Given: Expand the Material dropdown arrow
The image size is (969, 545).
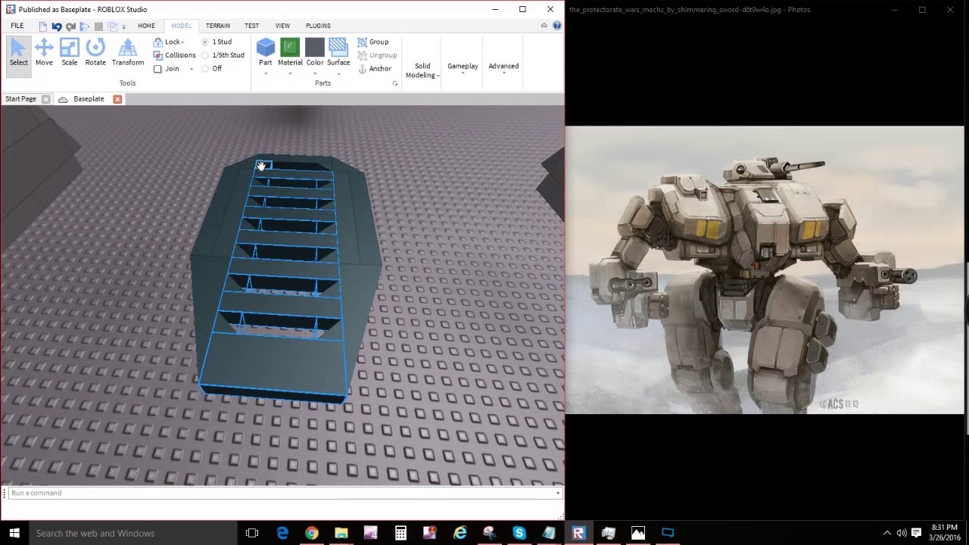Looking at the screenshot, I should coord(290,73).
